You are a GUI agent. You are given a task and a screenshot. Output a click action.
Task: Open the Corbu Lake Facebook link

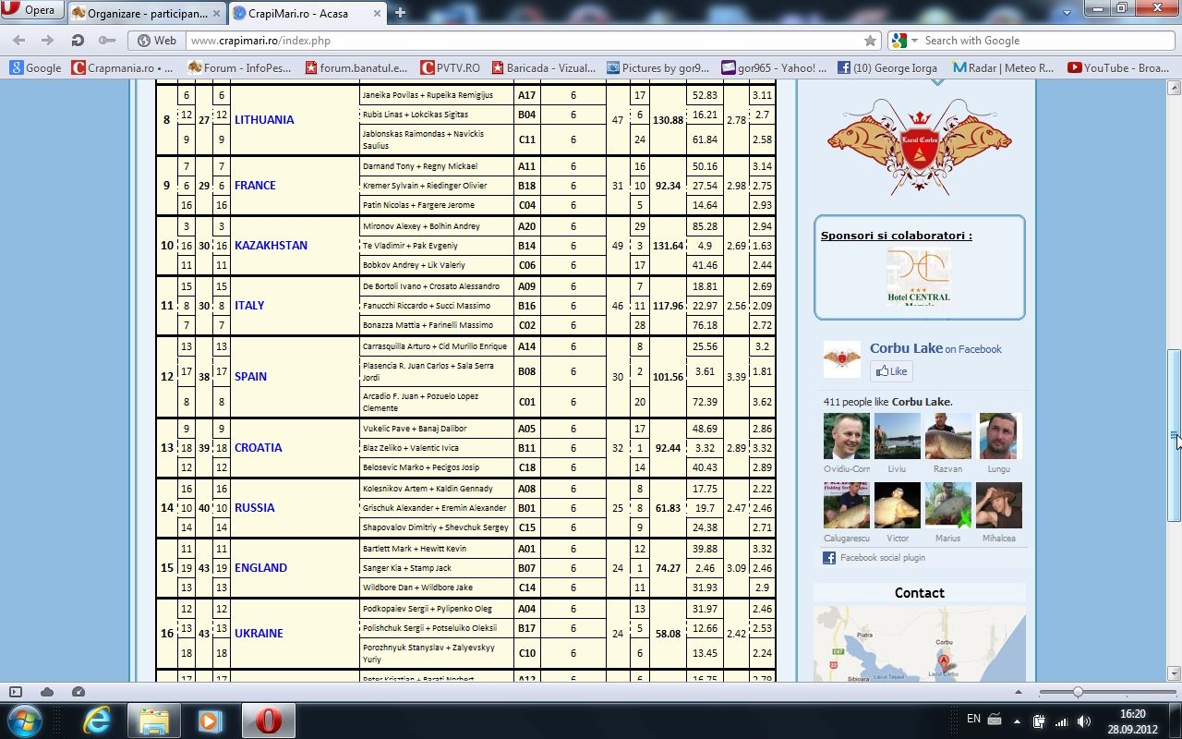coord(906,348)
